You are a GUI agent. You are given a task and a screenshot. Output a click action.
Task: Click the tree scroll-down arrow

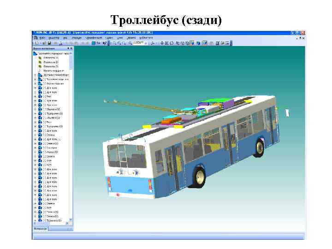[71, 219]
